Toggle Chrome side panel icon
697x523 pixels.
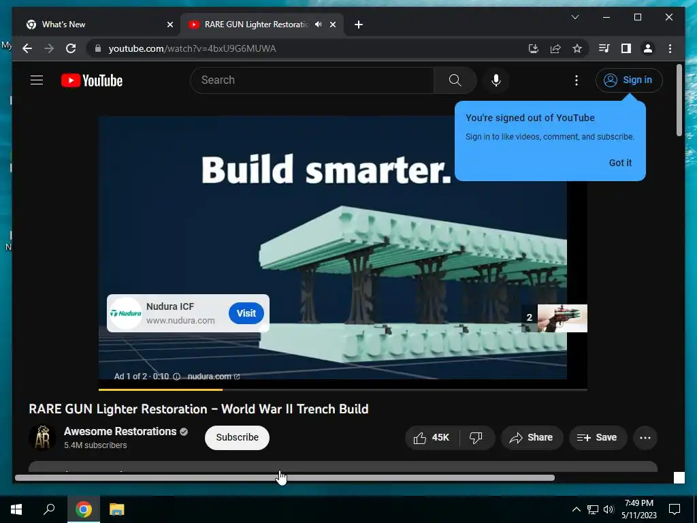pyautogui.click(x=626, y=48)
